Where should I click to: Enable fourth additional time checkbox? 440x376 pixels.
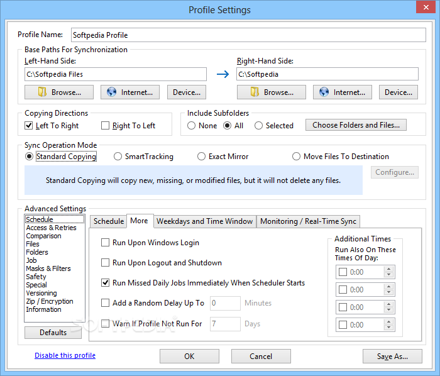[343, 324]
